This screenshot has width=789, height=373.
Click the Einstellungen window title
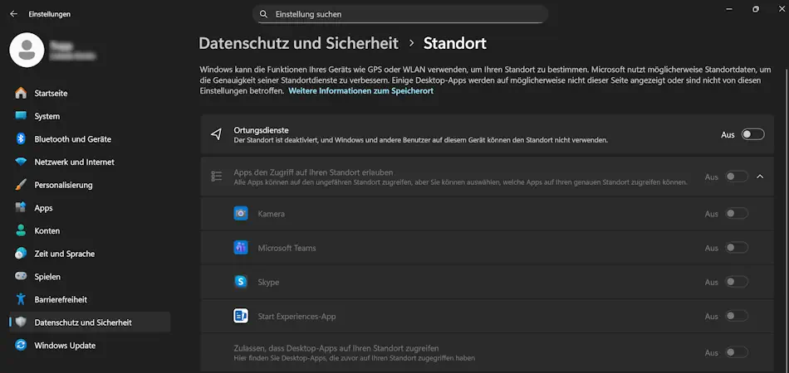[49, 14]
